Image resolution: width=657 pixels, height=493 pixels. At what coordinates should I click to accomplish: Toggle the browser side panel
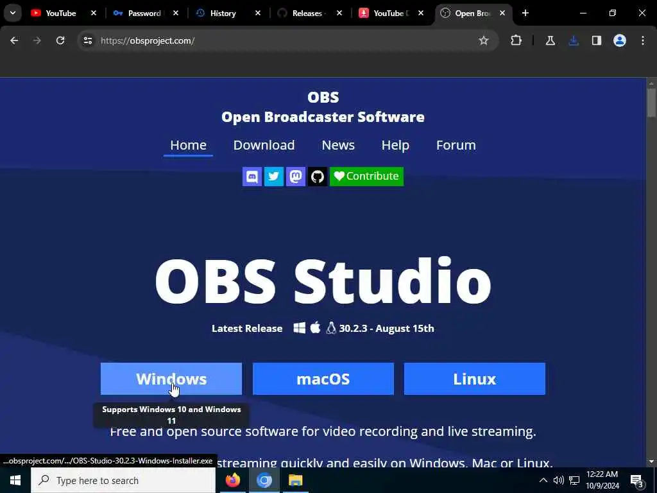597,40
